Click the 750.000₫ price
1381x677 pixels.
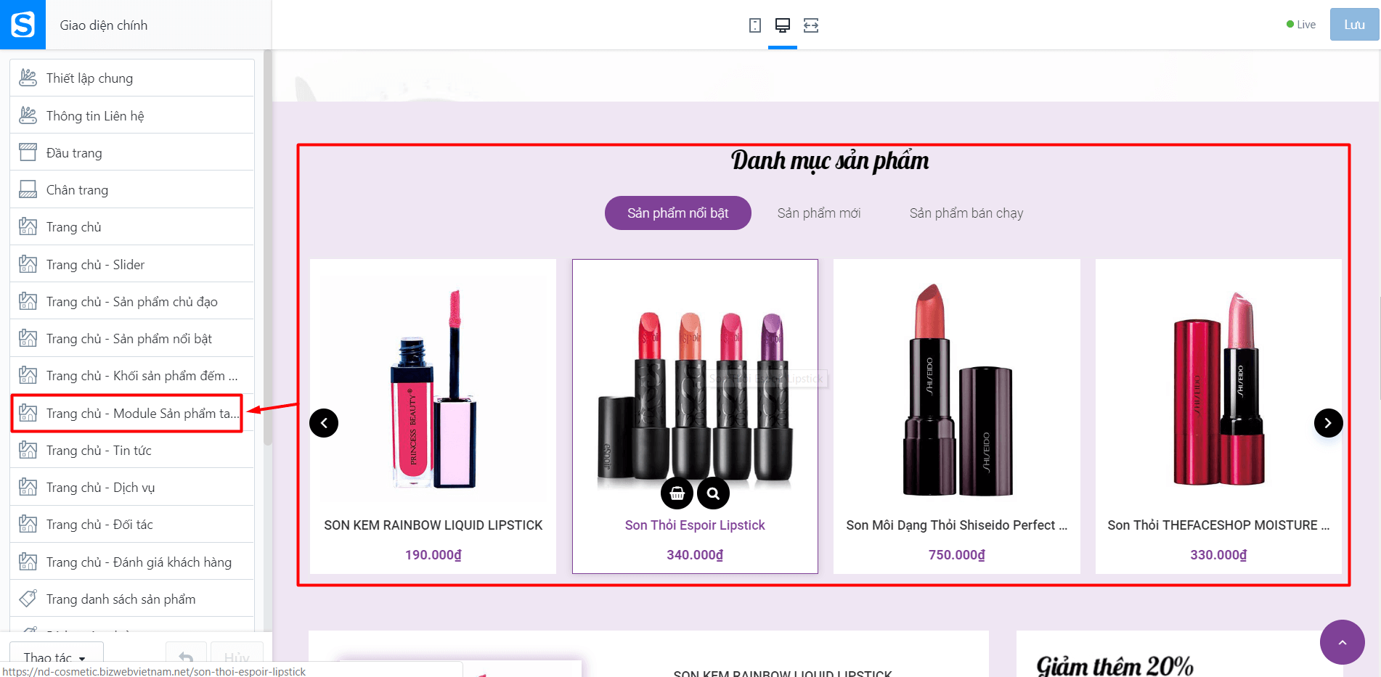coord(957,555)
